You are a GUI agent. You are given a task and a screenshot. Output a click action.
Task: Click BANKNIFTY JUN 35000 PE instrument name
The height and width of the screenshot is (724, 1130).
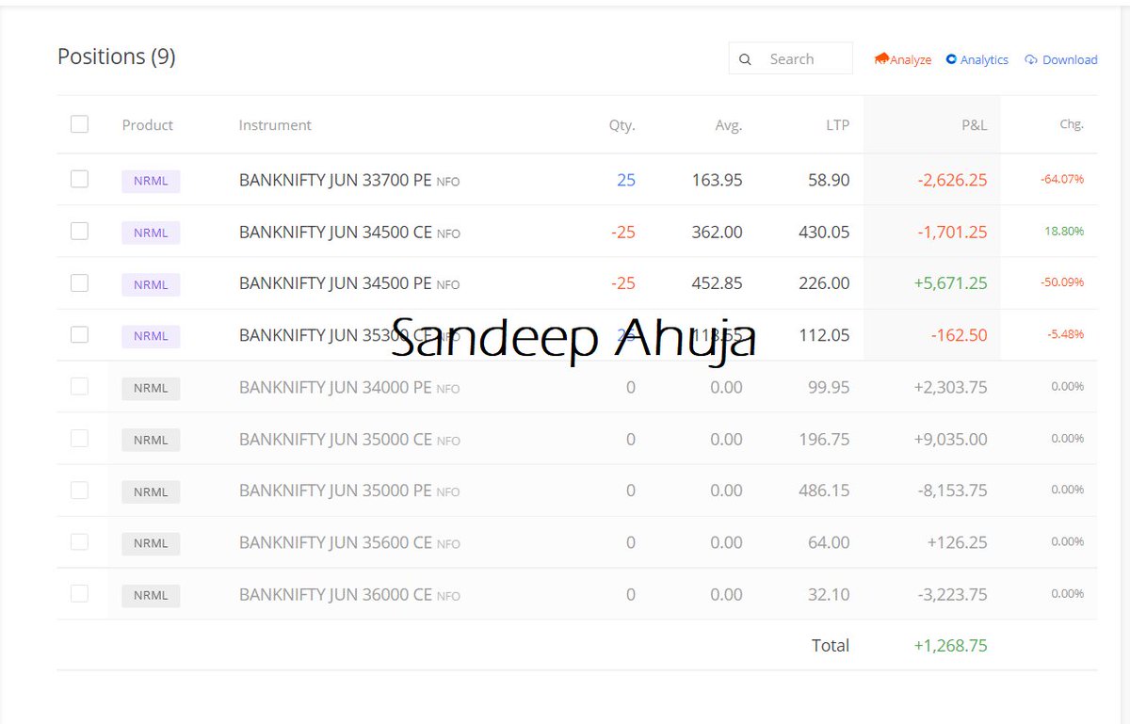335,491
